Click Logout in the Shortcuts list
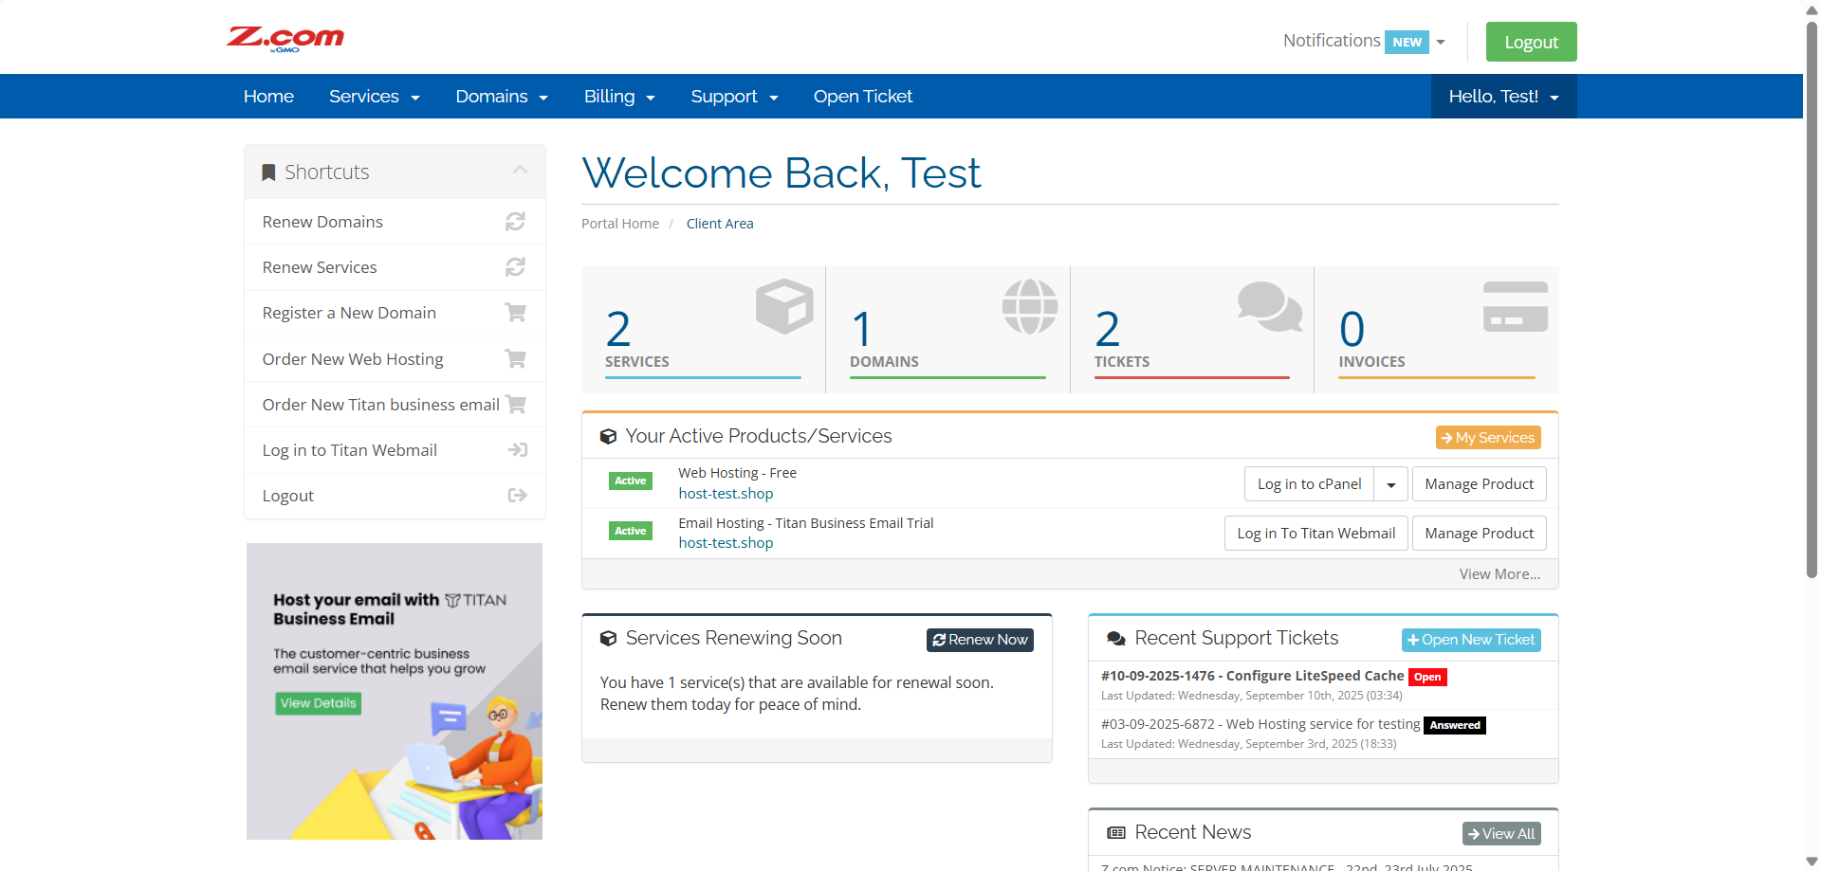This screenshot has width=1821, height=871. tap(395, 496)
